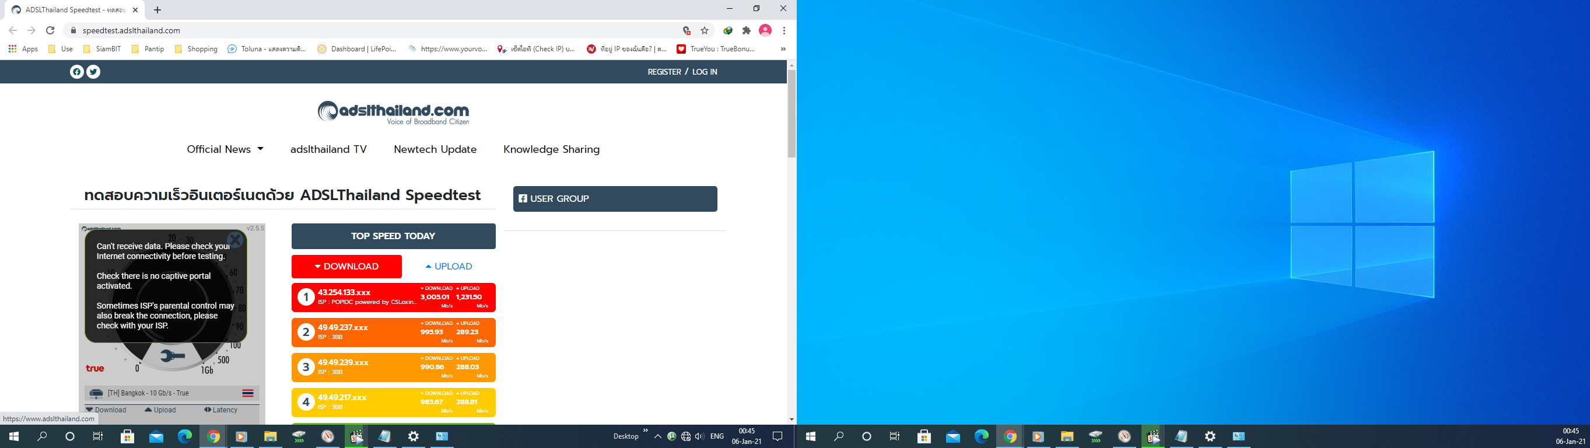Open the Dashboard | LifePoints bookmark
The width and height of the screenshot is (1590, 448).
[357, 49]
